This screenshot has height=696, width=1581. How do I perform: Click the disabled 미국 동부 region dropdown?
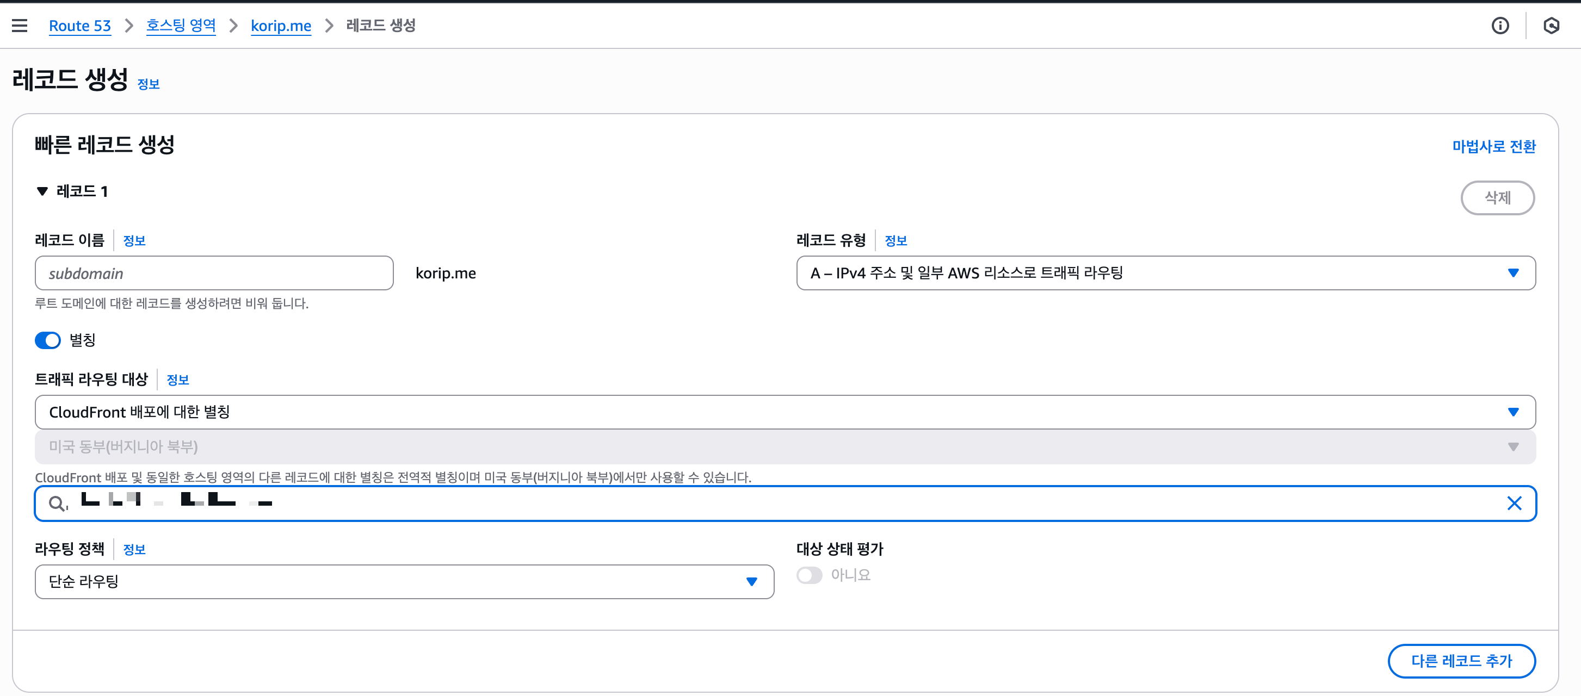[785, 447]
